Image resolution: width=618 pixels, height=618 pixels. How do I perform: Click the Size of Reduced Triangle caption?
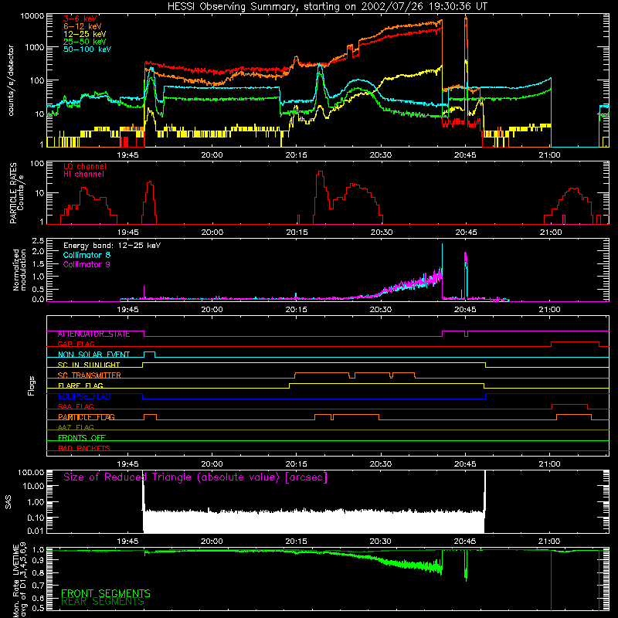pyautogui.click(x=195, y=477)
